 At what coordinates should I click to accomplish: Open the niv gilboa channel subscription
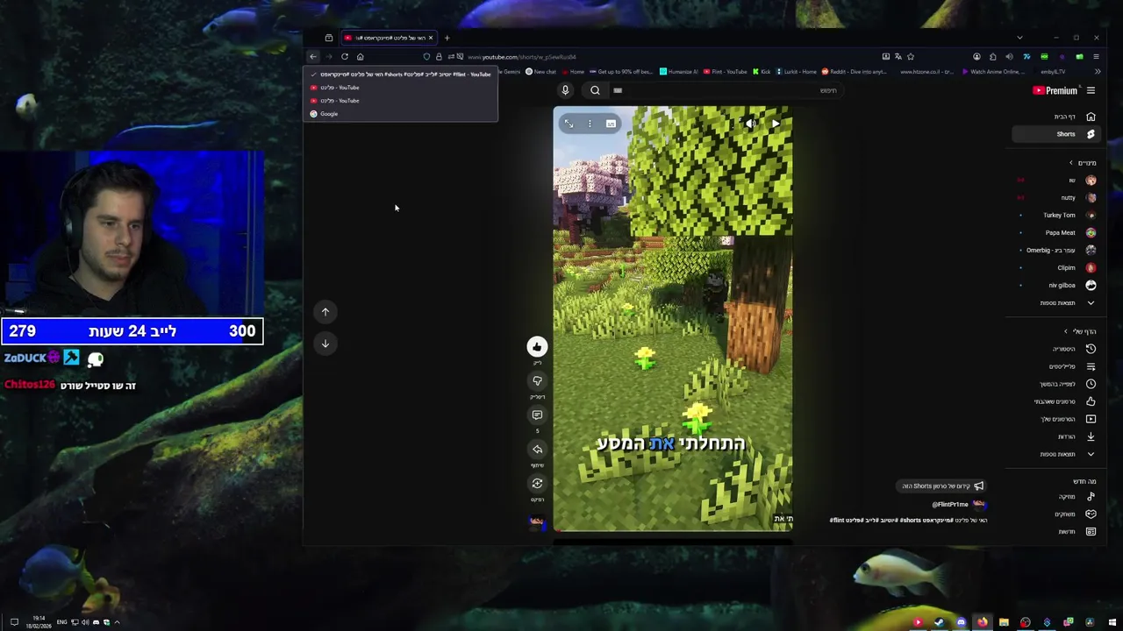(x=1057, y=286)
